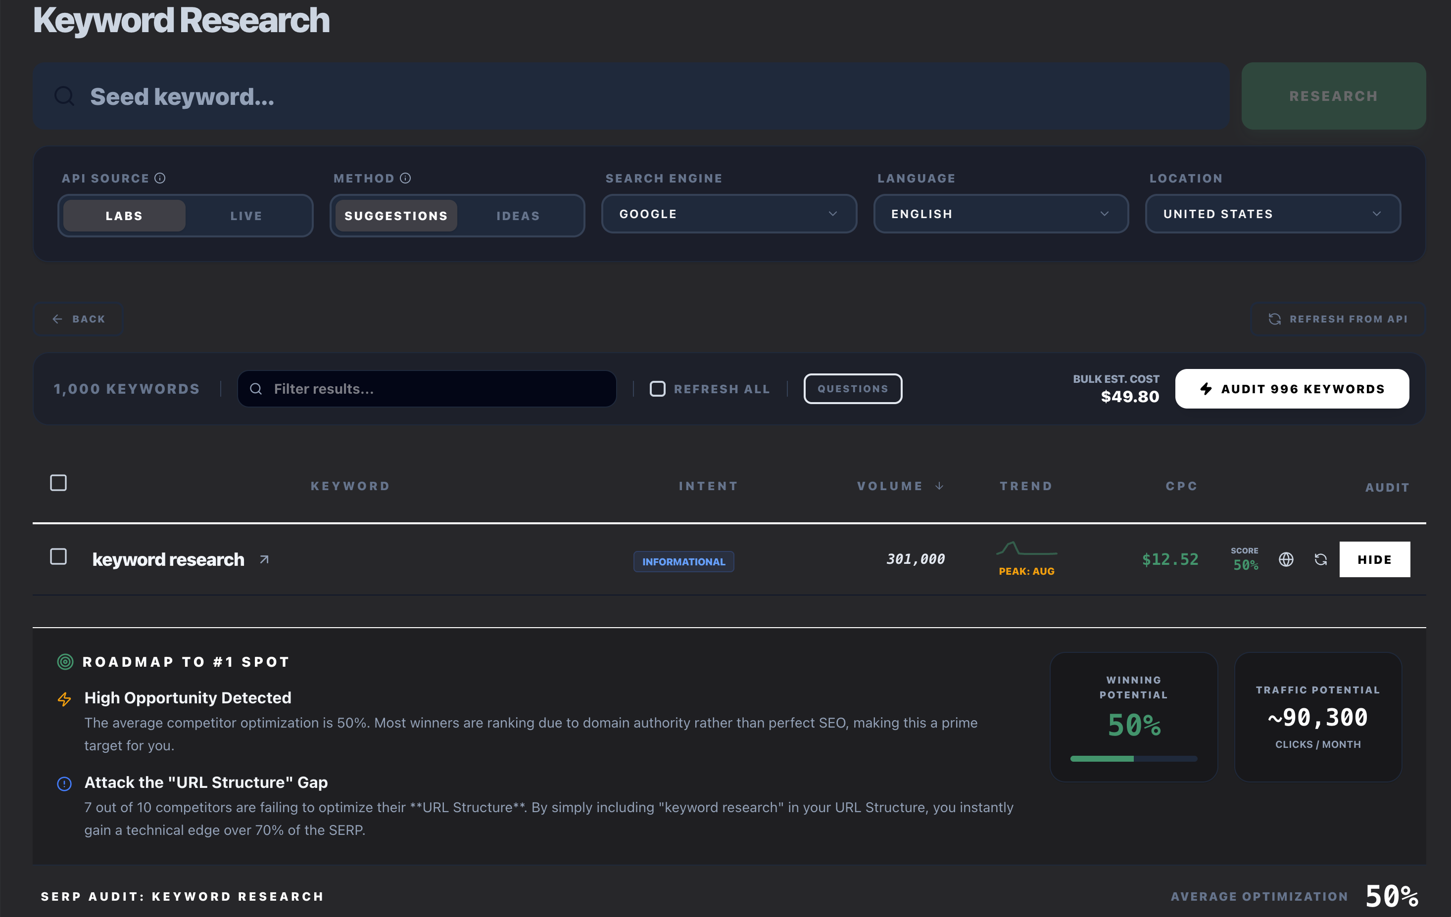Click the Filter results input field

click(x=427, y=389)
